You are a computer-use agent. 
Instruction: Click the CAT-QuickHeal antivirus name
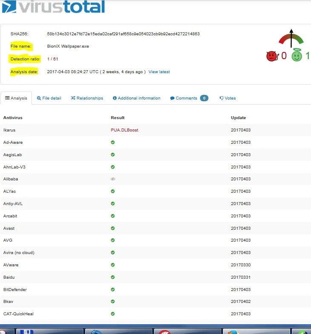point(18,314)
